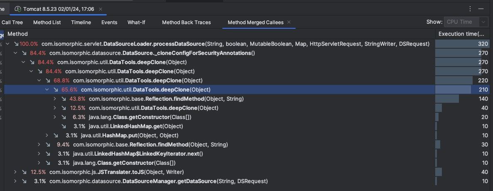This screenshot has height=191, width=493.
Task: Click the Method column header
Action: click(18, 34)
